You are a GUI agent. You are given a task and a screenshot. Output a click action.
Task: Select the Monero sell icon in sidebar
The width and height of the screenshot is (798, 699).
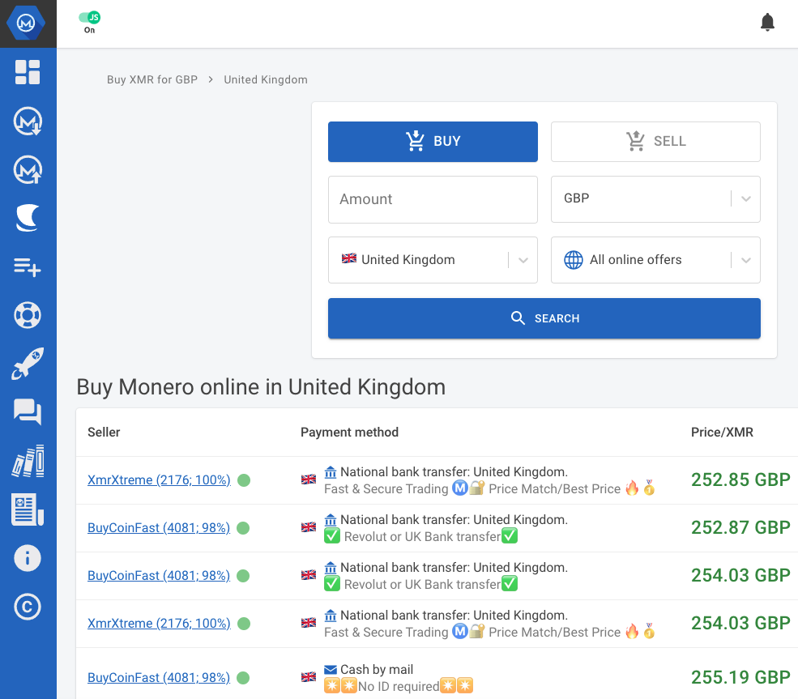(x=28, y=170)
